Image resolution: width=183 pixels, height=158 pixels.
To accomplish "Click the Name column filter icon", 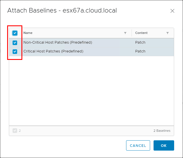I will 125,33.
